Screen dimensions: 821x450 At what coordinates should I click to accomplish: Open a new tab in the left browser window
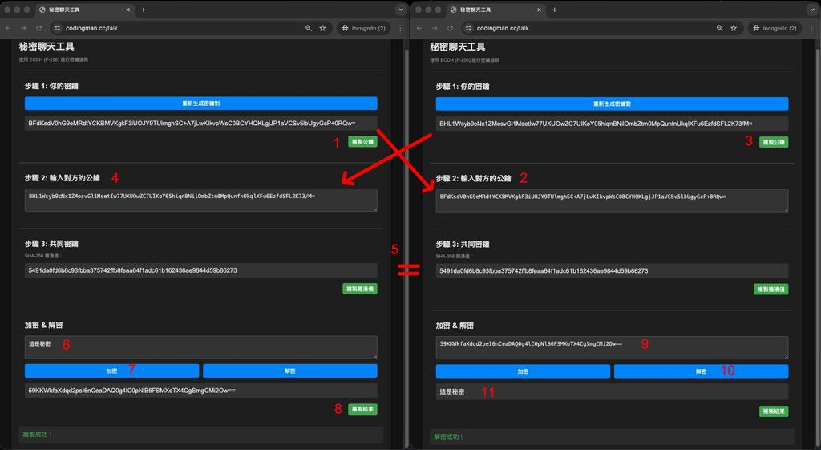144,10
